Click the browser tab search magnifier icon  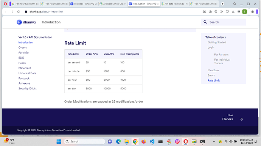pos(235,4)
